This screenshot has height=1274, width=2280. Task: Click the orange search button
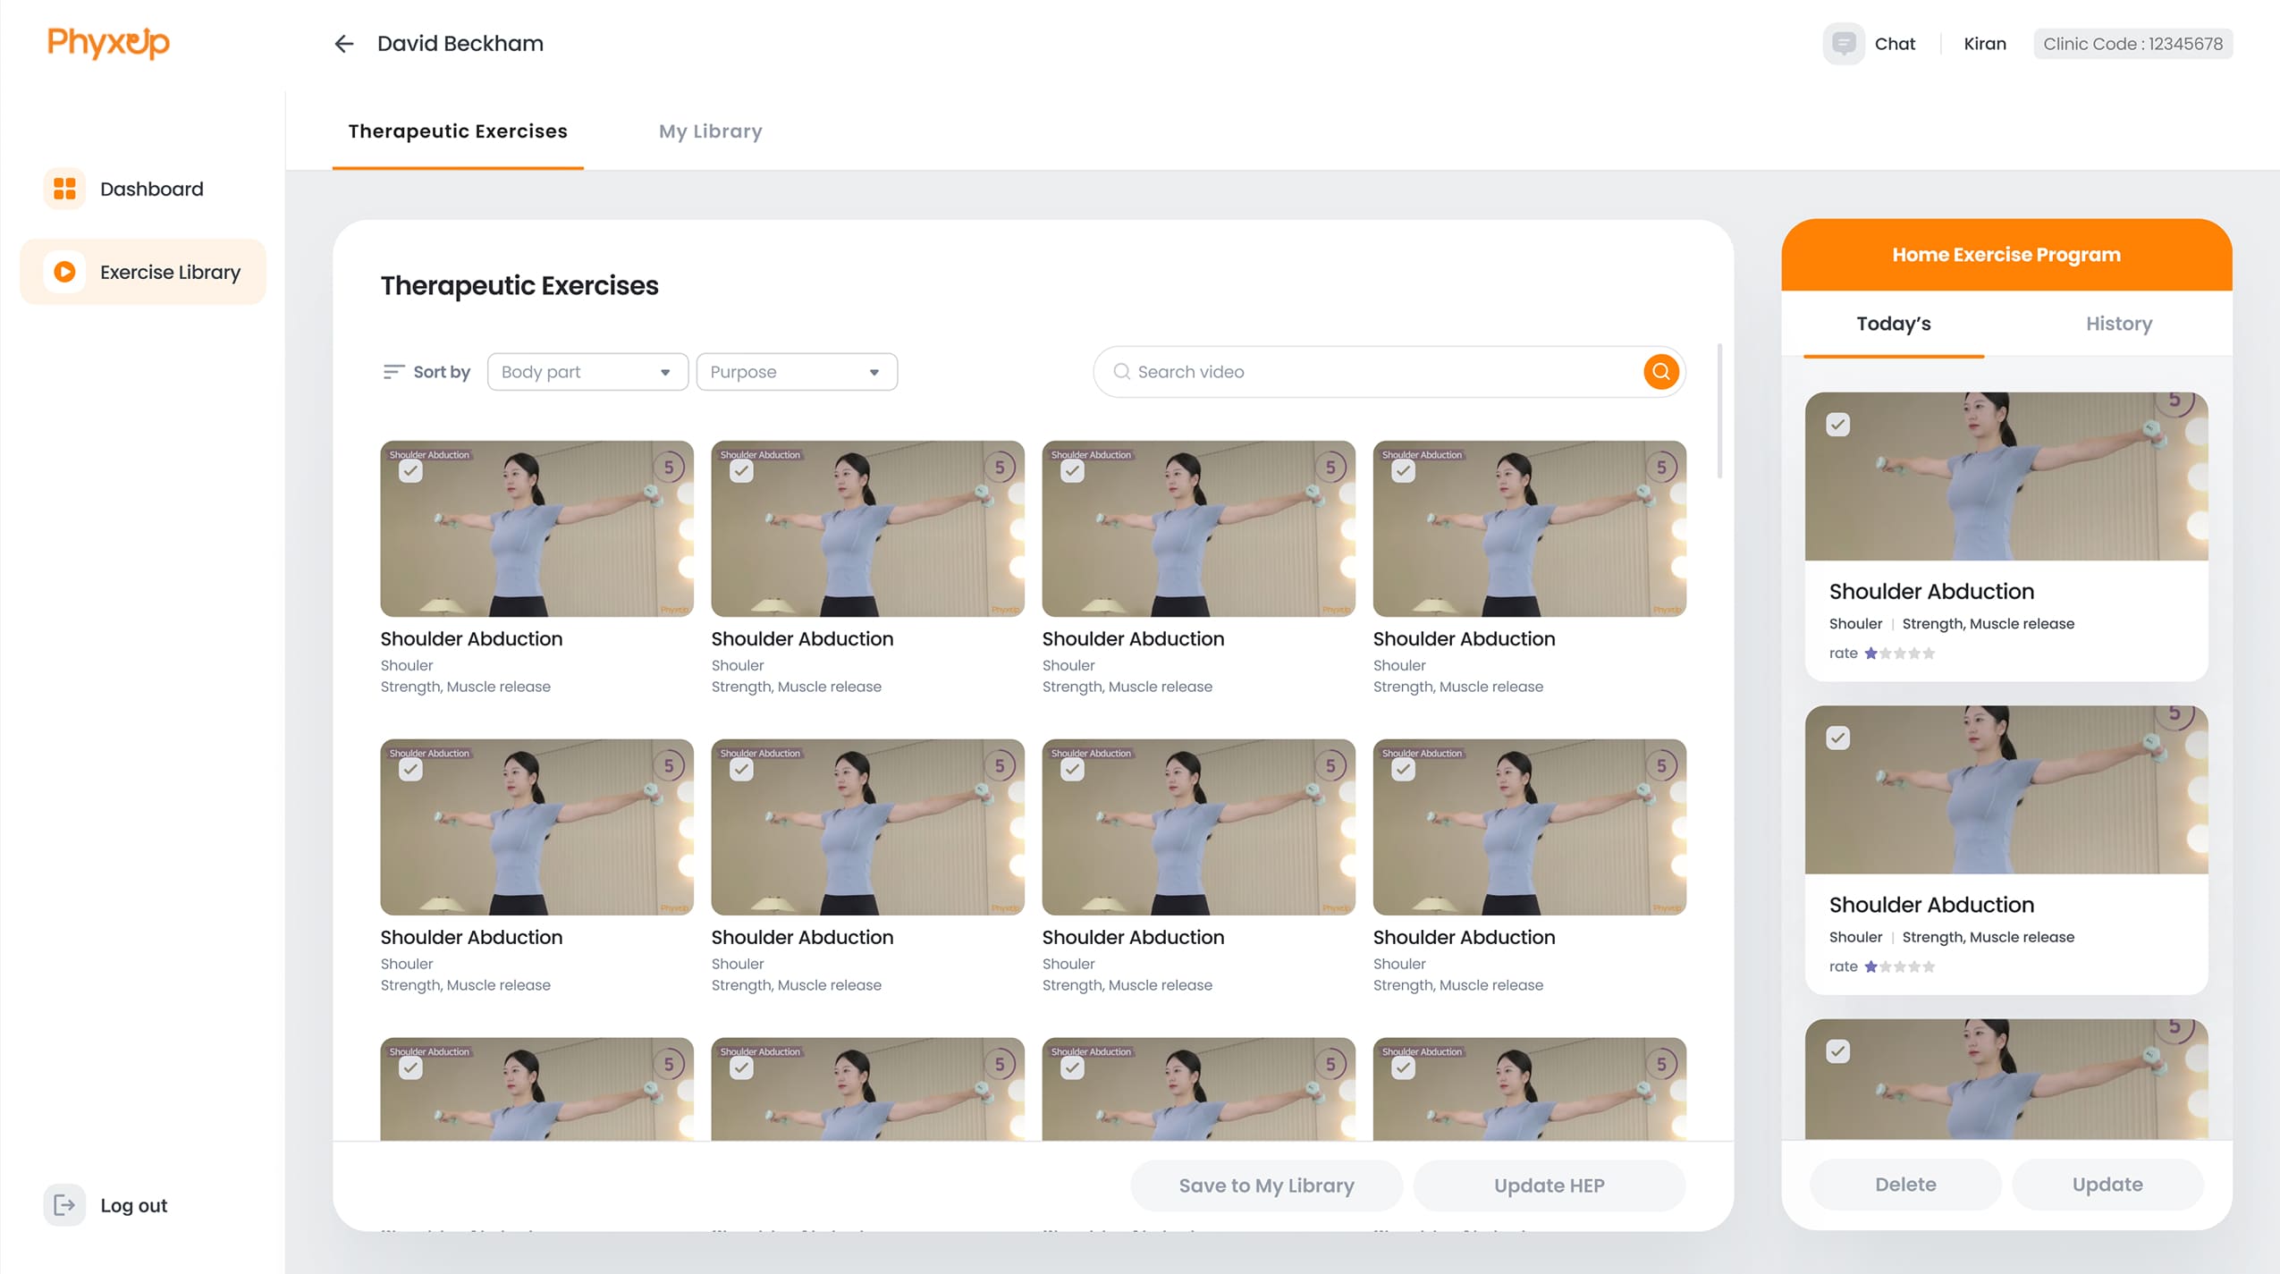point(1660,372)
